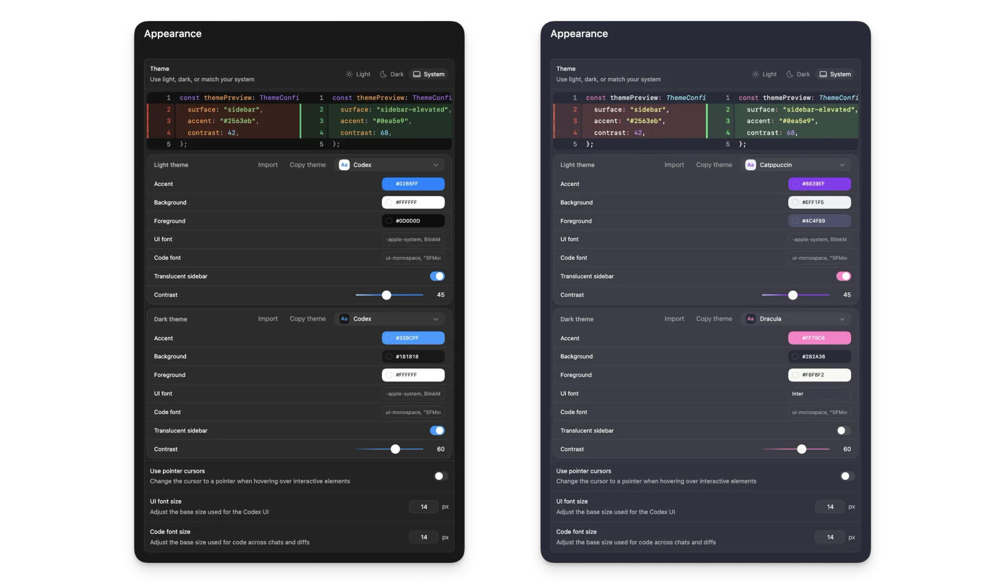The image size is (1006, 584).
Task: Click the monitor icon beside System
Action: [416, 74]
